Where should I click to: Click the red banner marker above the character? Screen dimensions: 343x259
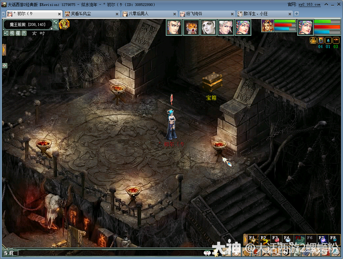pos(171,99)
